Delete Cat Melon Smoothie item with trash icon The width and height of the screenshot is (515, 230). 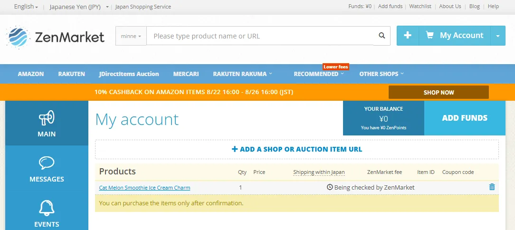492,187
